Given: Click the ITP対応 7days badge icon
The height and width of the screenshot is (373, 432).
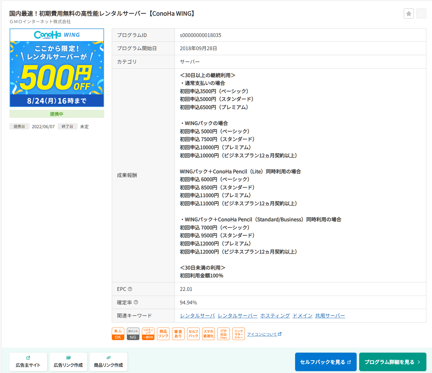Looking at the screenshot, I should point(223,334).
